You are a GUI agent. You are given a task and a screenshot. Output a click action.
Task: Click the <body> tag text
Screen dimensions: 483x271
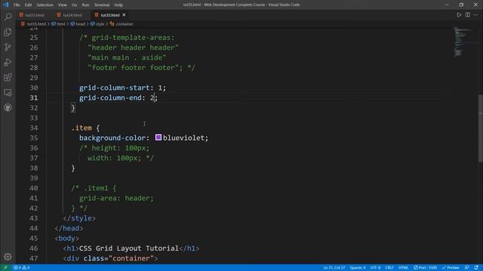67,239
